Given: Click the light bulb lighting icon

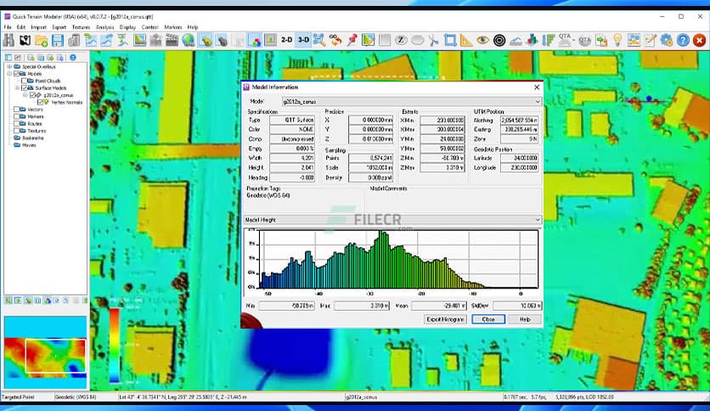Looking at the screenshot, I should (617, 40).
